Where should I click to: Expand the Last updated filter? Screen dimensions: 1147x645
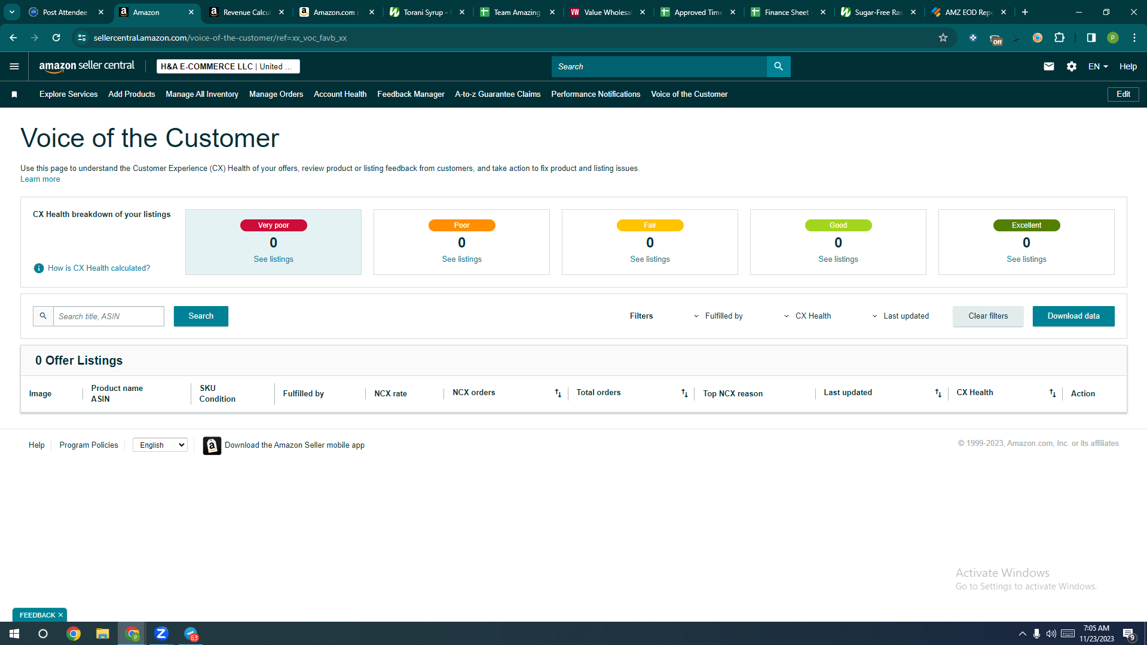pos(900,316)
